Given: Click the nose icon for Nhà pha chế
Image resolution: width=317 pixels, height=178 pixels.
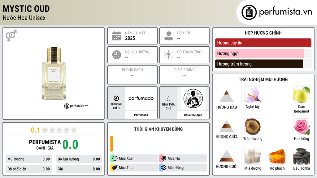Looking at the screenshot, I should tap(168, 98).
